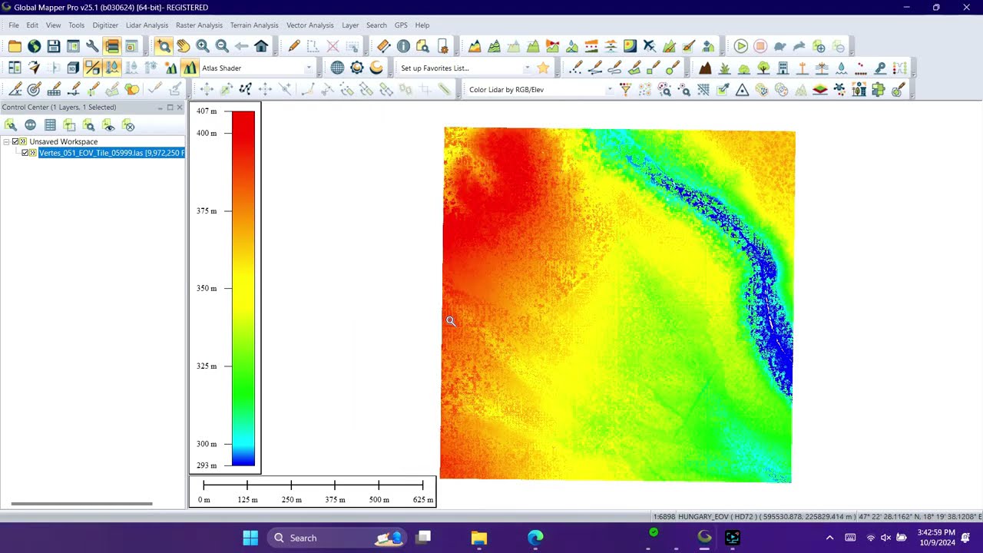Click the Zoom In magnifier icon
The height and width of the screenshot is (553, 983).
click(x=203, y=47)
